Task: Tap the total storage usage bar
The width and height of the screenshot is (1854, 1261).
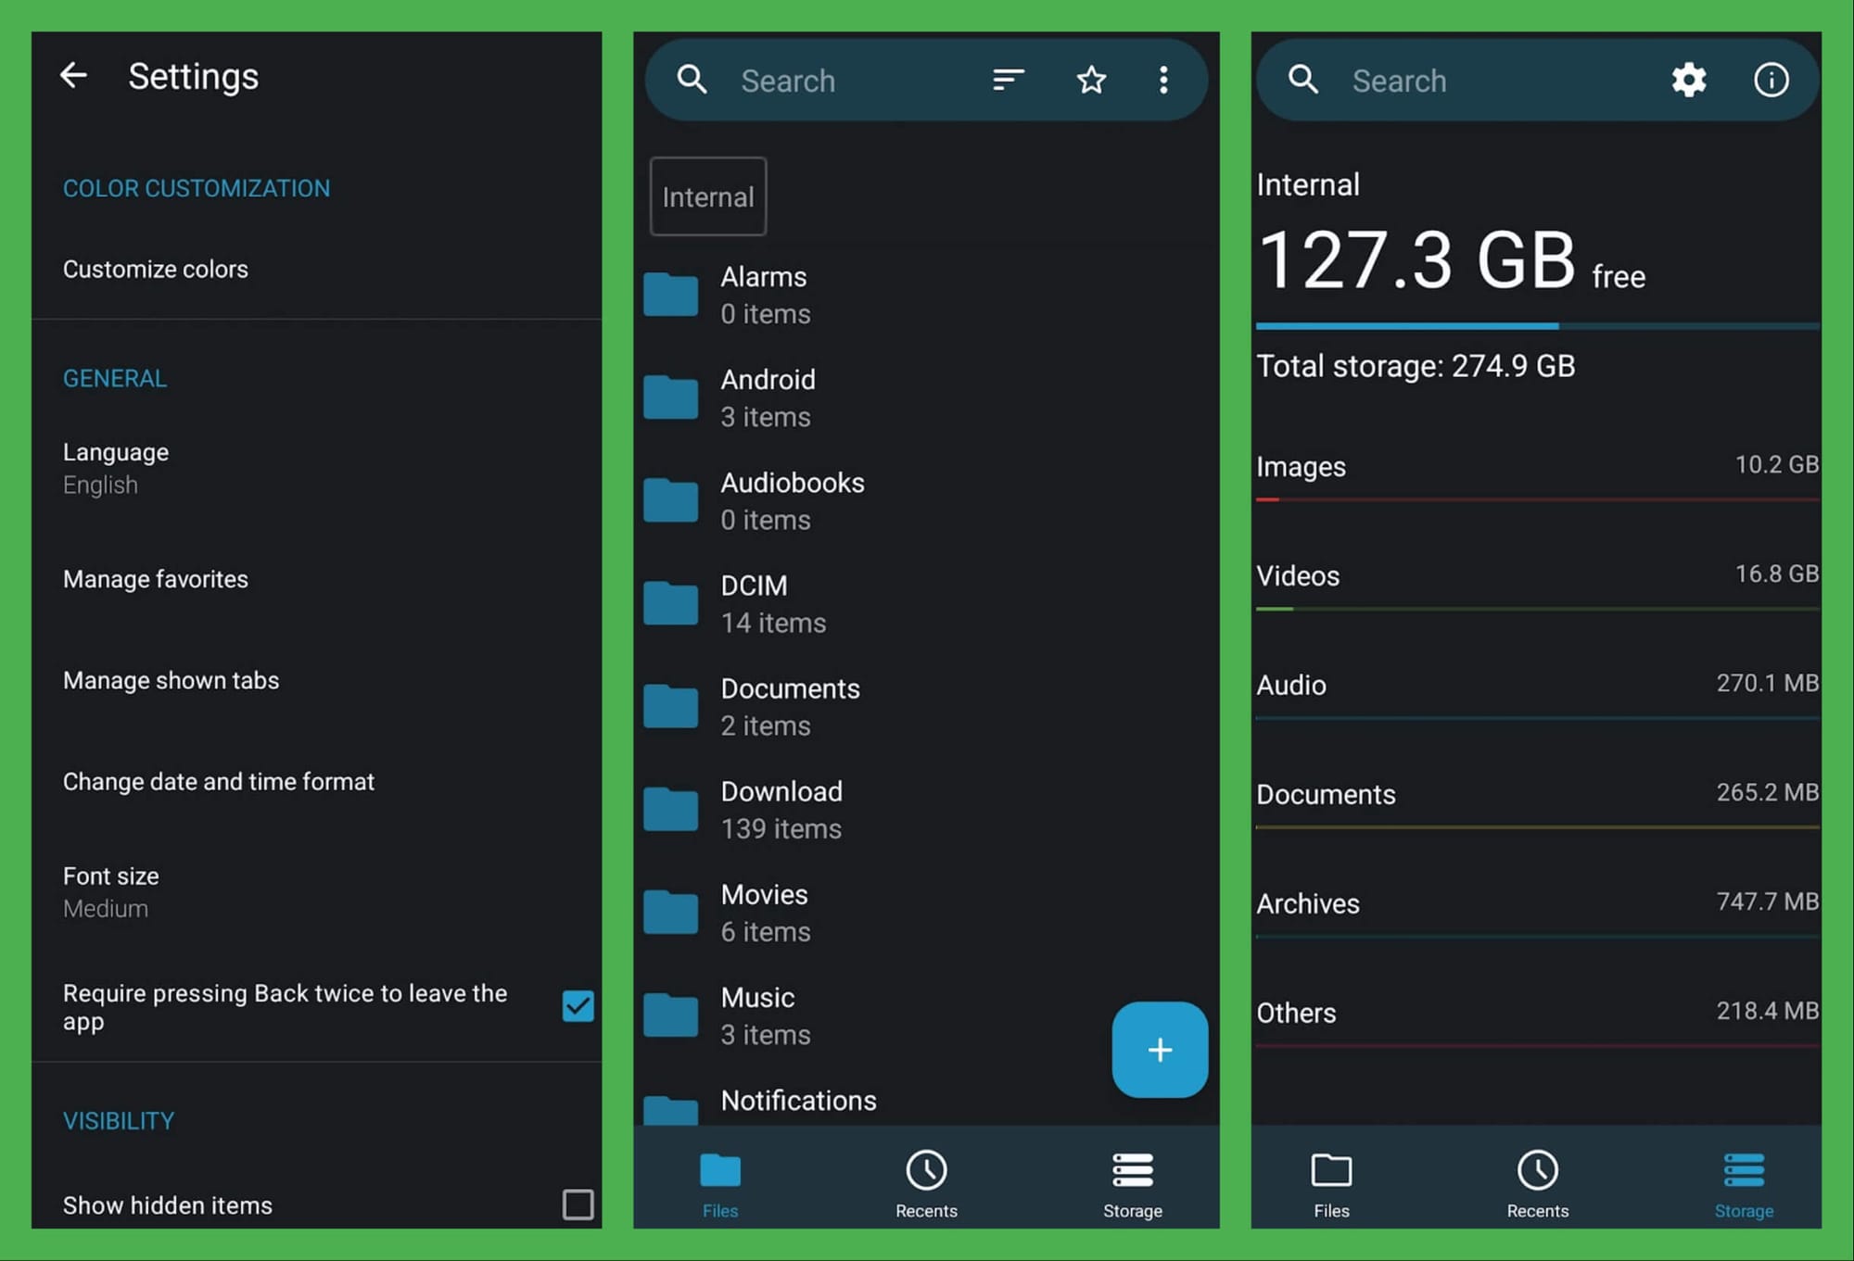Action: click(x=1536, y=326)
